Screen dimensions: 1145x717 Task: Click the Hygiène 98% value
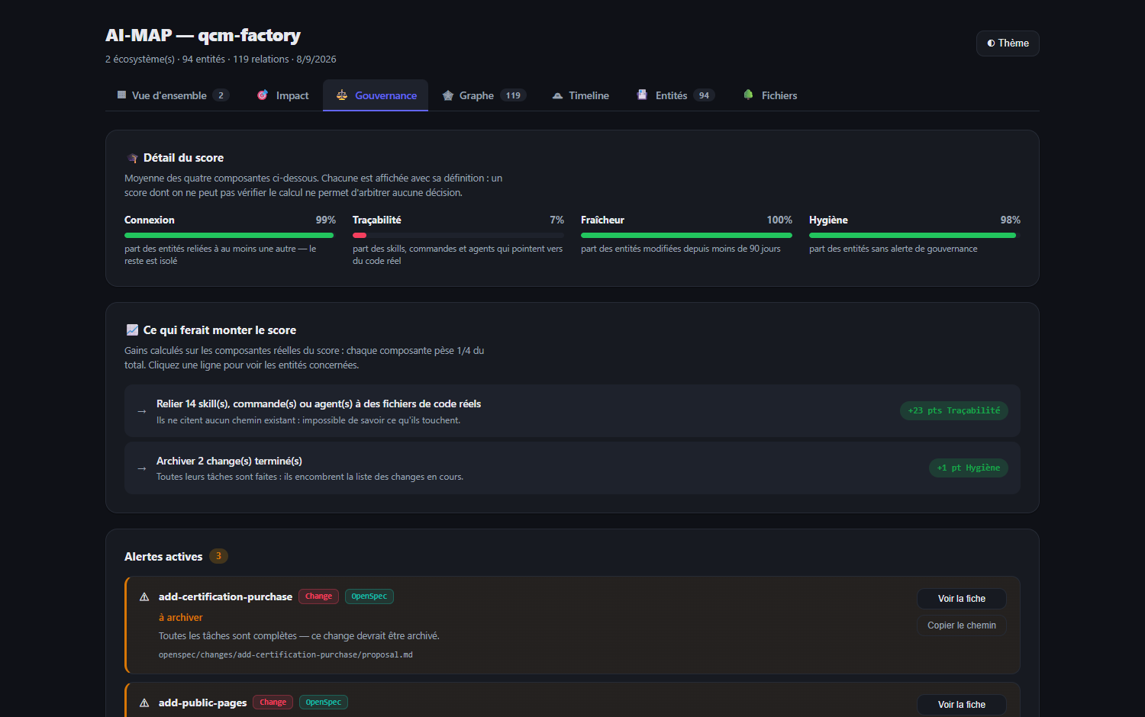tap(1011, 220)
